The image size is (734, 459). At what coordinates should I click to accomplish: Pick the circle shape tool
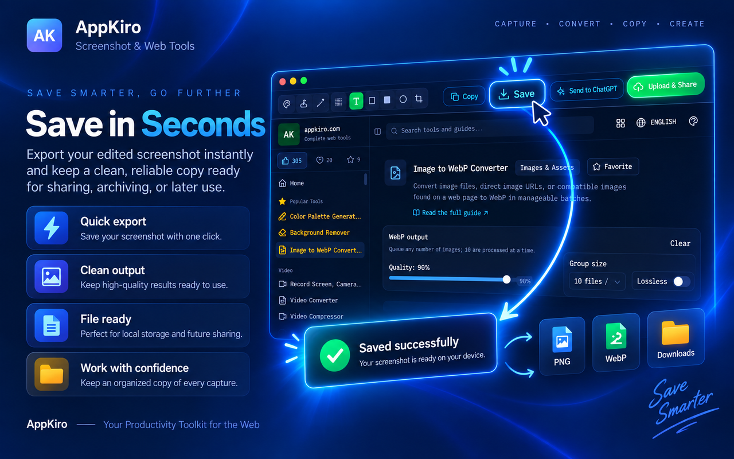403,99
